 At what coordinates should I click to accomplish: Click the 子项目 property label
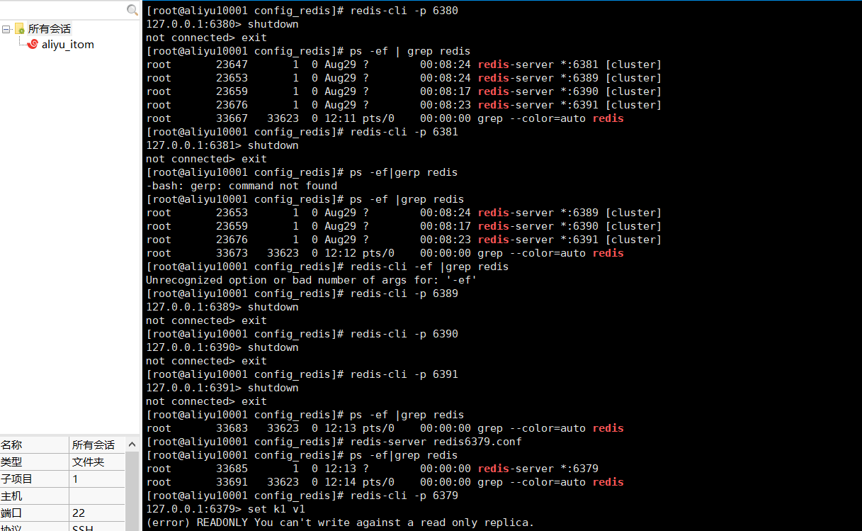(x=17, y=479)
